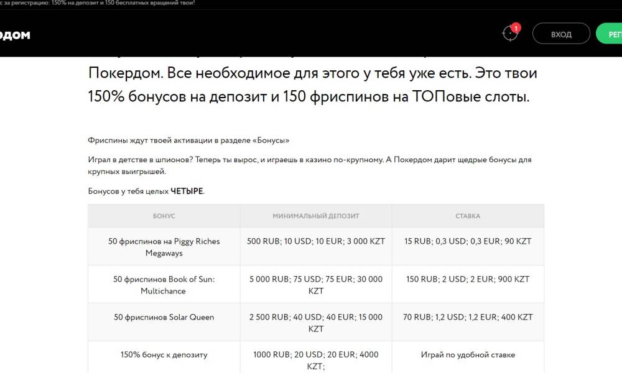Open the notifications target icon with red badge
This screenshot has width=622, height=373.
click(x=511, y=34)
